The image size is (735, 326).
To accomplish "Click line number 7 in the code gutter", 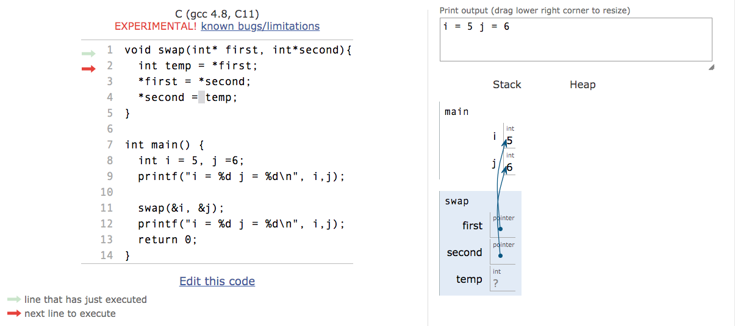I will [110, 145].
